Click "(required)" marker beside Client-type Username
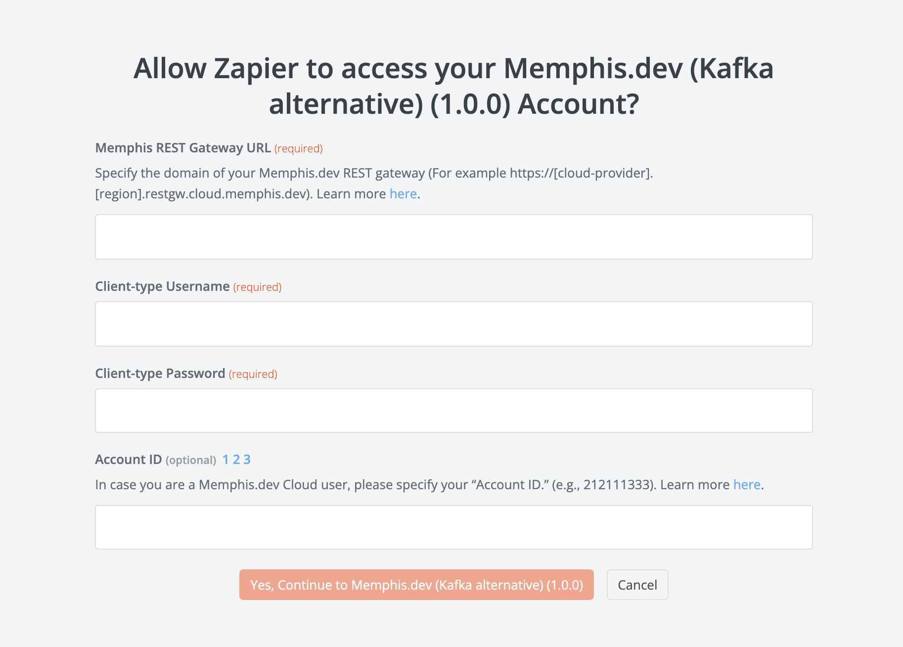The width and height of the screenshot is (903, 647). [x=257, y=287]
